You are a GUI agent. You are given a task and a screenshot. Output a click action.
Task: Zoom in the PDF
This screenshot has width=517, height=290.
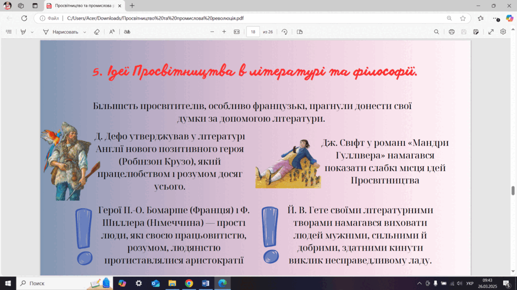pyautogui.click(x=224, y=32)
